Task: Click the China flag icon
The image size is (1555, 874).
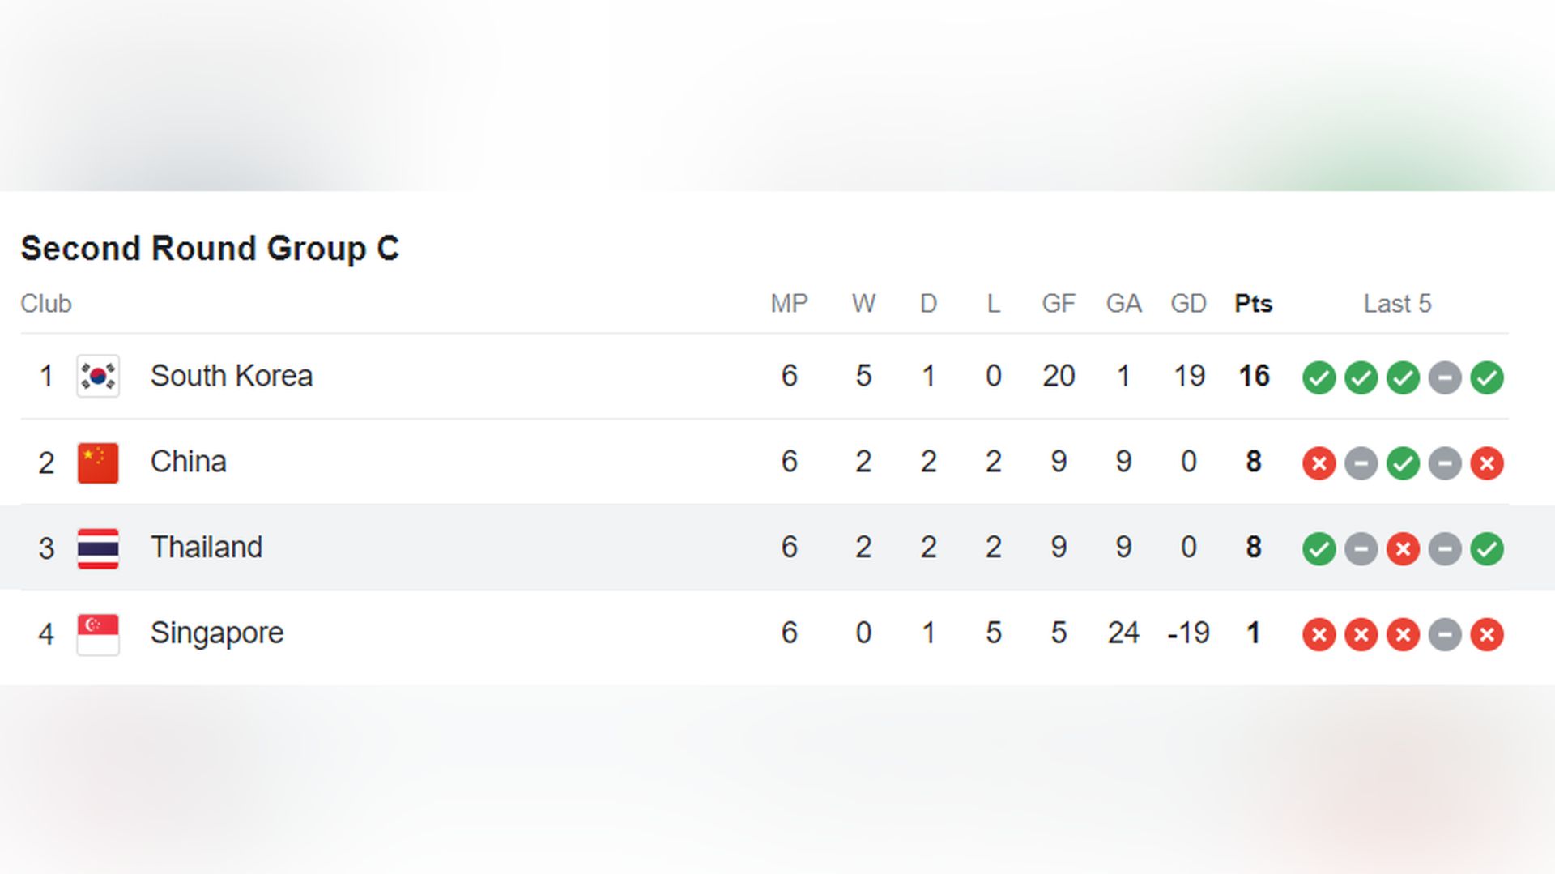Action: (98, 463)
